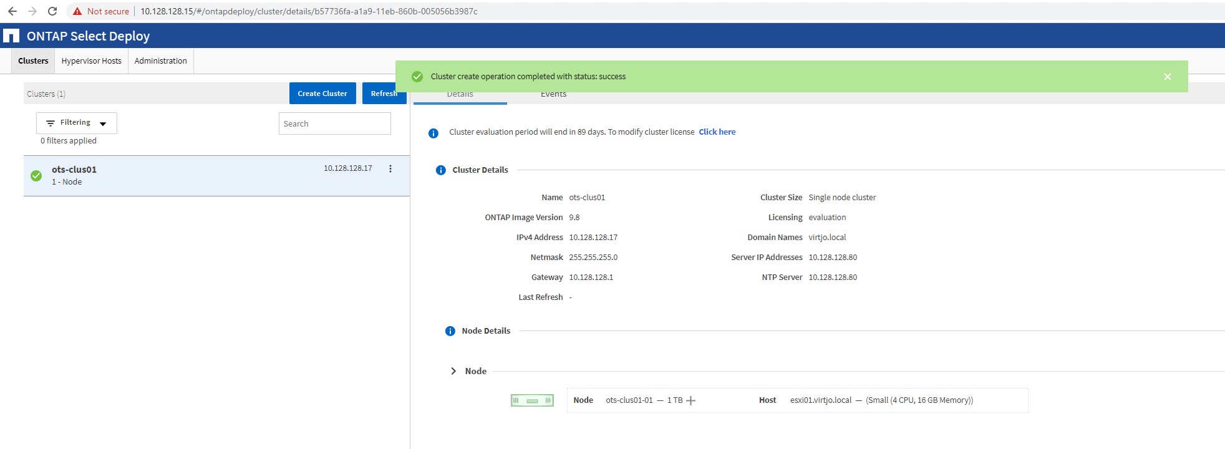The width and height of the screenshot is (1225, 449).
Task: Switch to the Hypervisor Hosts tab
Action: (x=91, y=61)
